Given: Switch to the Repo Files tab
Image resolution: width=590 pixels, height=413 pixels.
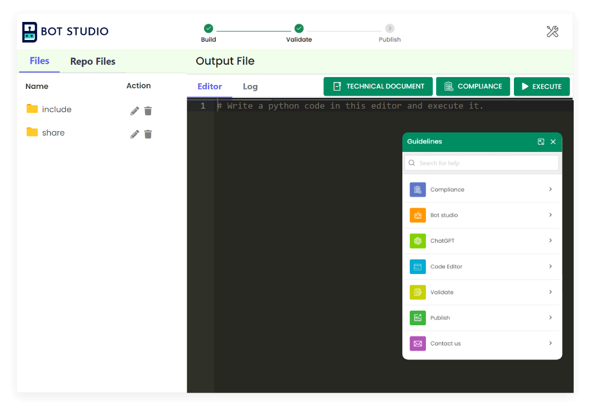Looking at the screenshot, I should (x=92, y=62).
